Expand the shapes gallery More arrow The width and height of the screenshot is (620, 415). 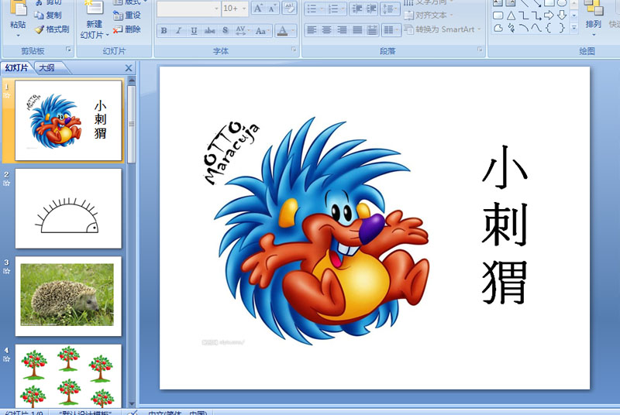click(x=573, y=28)
